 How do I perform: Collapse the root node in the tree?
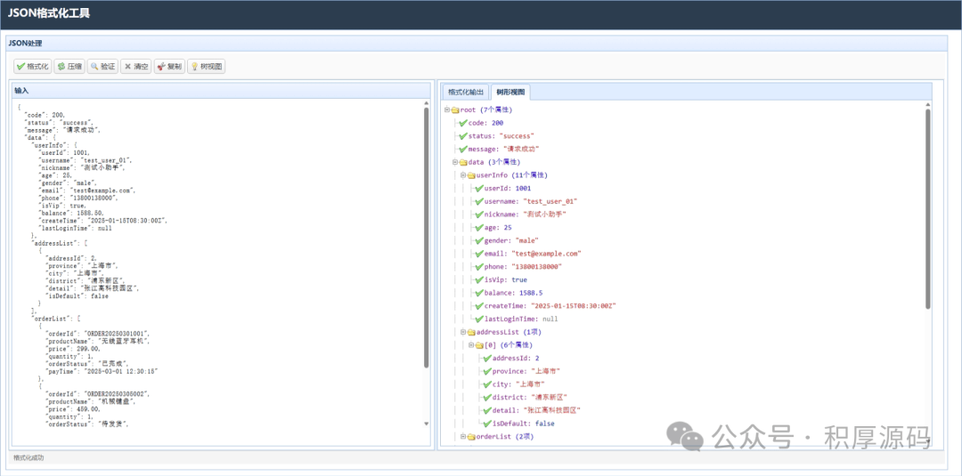[x=446, y=109]
